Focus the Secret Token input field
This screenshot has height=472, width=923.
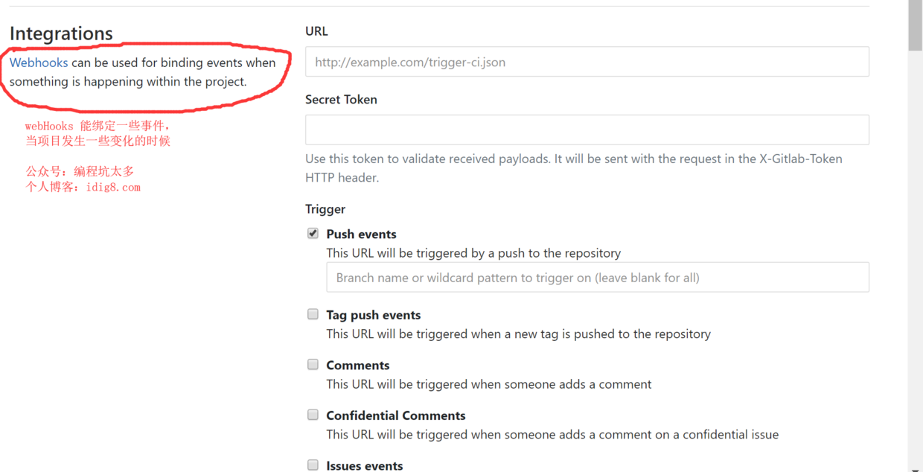pos(587,129)
